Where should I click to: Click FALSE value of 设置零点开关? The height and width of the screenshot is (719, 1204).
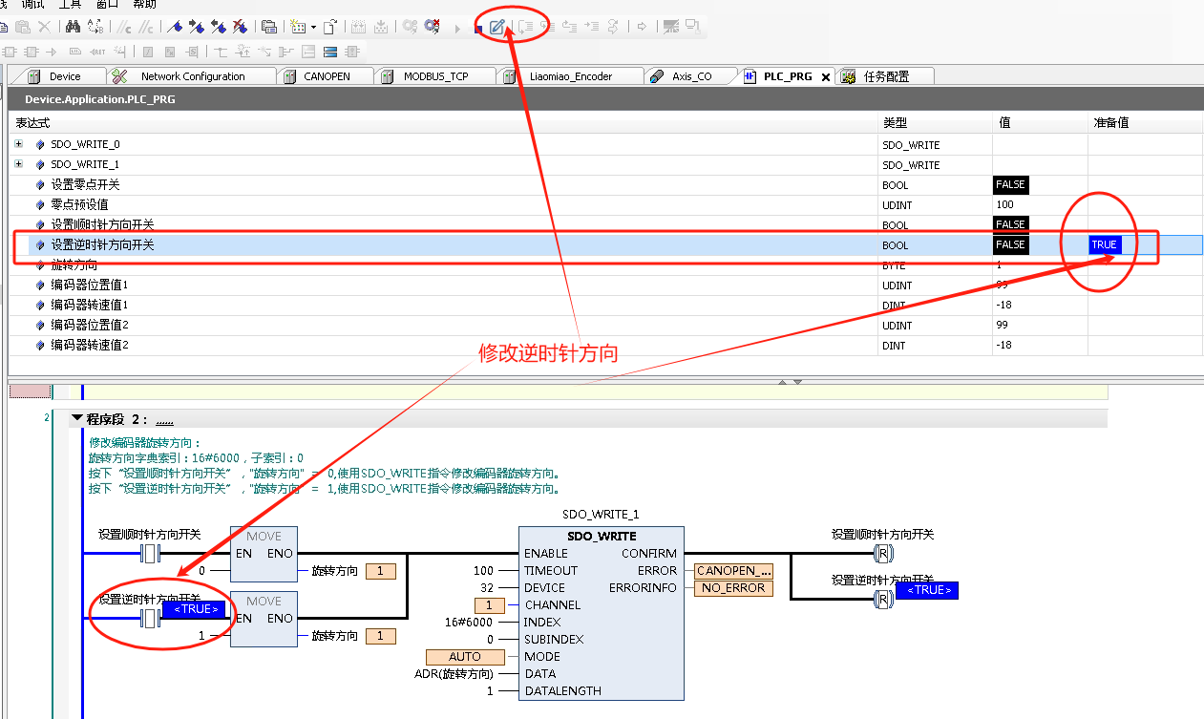pyautogui.click(x=1010, y=184)
